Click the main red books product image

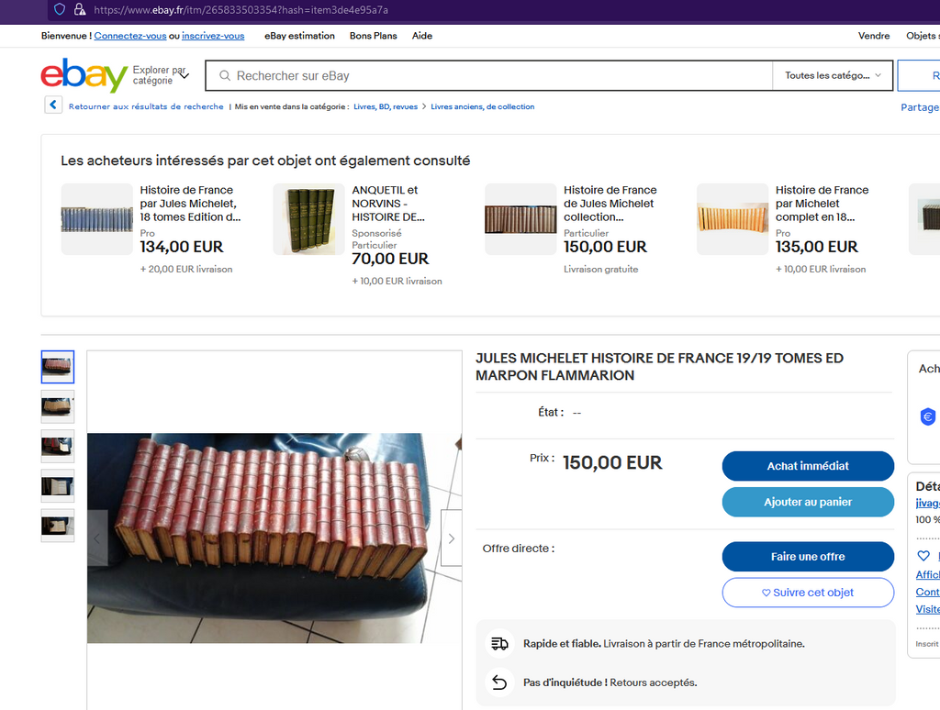274,538
